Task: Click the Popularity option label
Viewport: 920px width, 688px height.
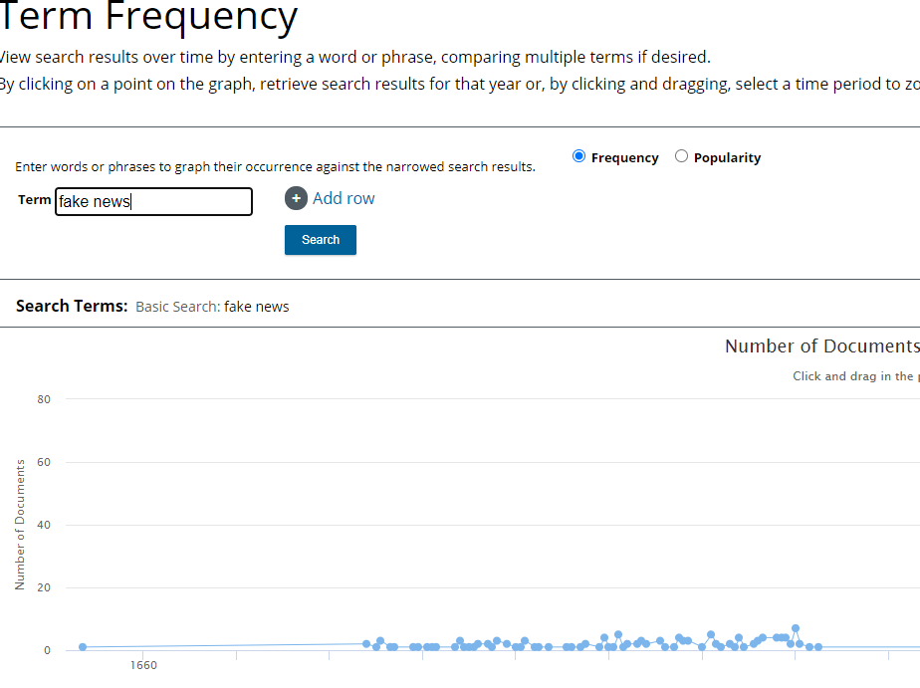Action: point(727,157)
